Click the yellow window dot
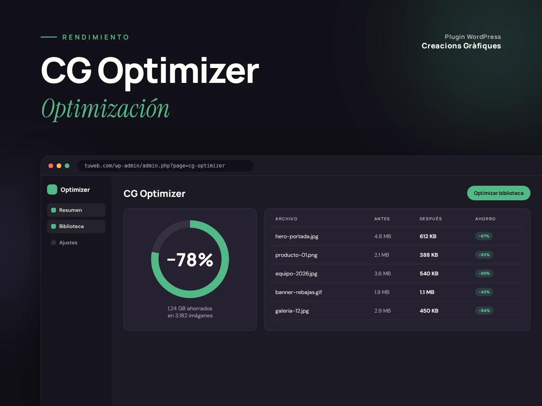The height and width of the screenshot is (406, 542). pos(59,166)
